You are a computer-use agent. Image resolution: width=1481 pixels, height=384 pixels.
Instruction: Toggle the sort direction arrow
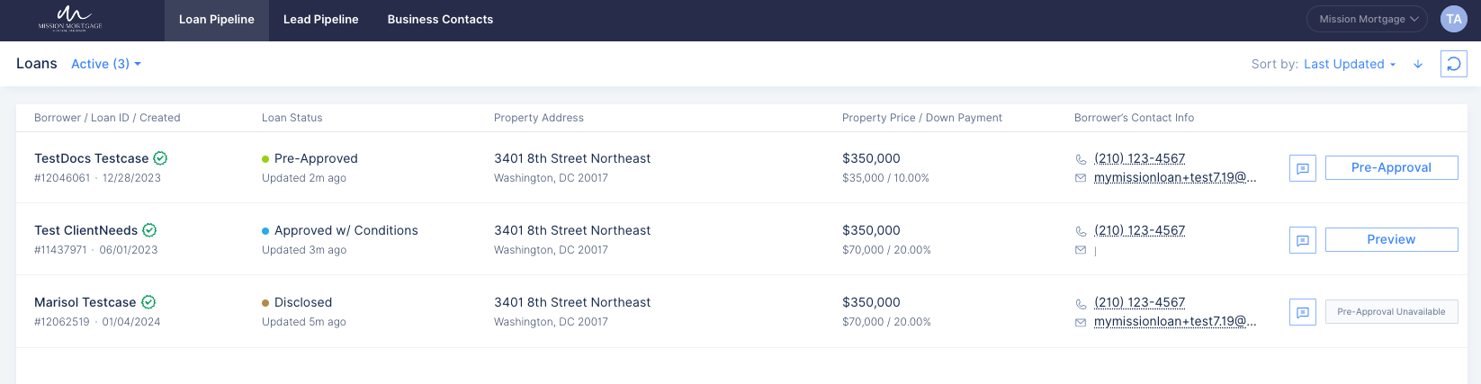point(1418,65)
